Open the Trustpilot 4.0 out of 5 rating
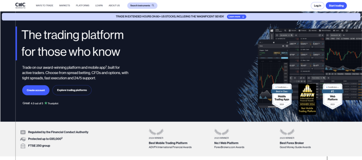 click(x=40, y=103)
